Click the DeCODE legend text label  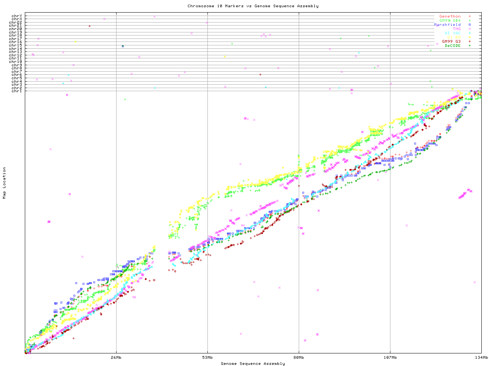[x=453, y=46]
